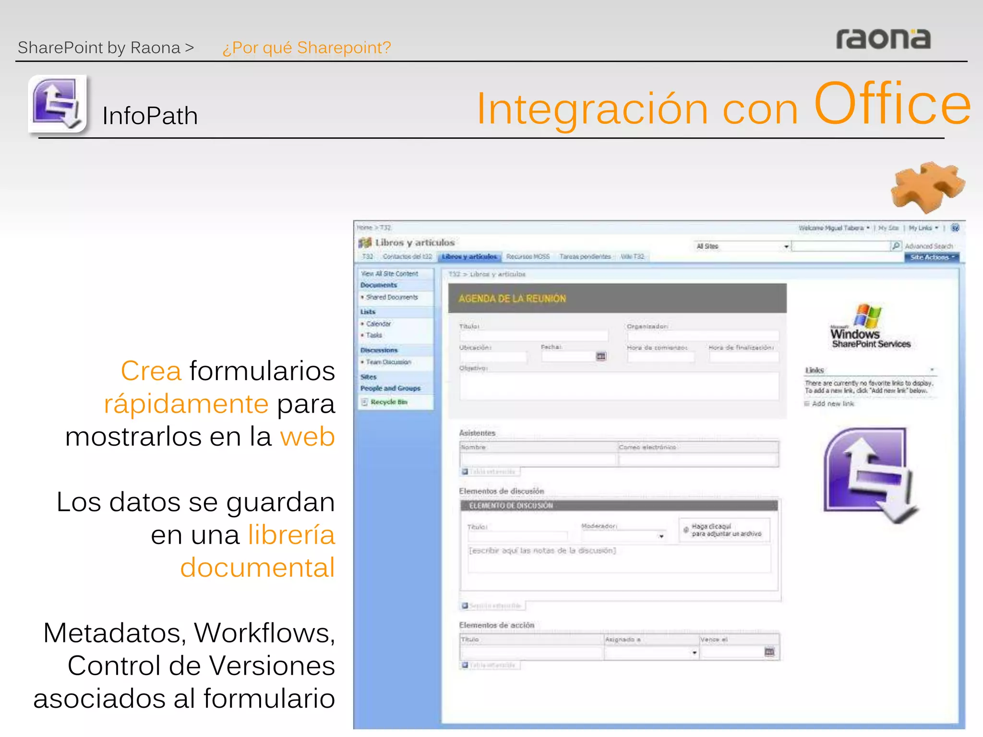983x737 pixels.
Task: Open Shared Documents link
Action: click(x=392, y=297)
